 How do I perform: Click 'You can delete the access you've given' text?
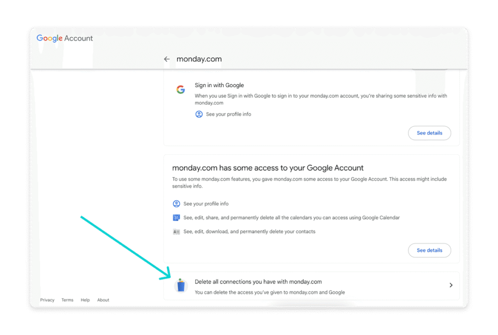(x=269, y=292)
